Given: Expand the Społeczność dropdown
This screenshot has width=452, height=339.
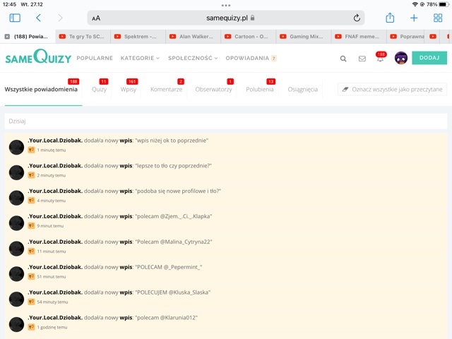Looking at the screenshot, I should 192,58.
